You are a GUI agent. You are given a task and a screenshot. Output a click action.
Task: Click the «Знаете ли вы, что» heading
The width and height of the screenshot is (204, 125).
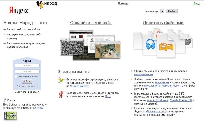74,72
